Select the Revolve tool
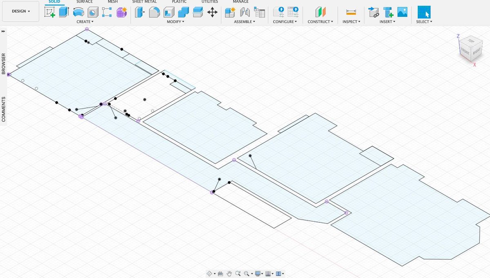 point(78,12)
